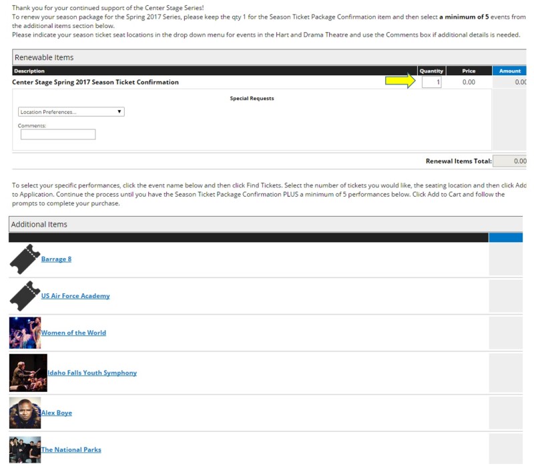
Task: Click the yellow arrow pointing to Quantity
Action: coord(400,82)
